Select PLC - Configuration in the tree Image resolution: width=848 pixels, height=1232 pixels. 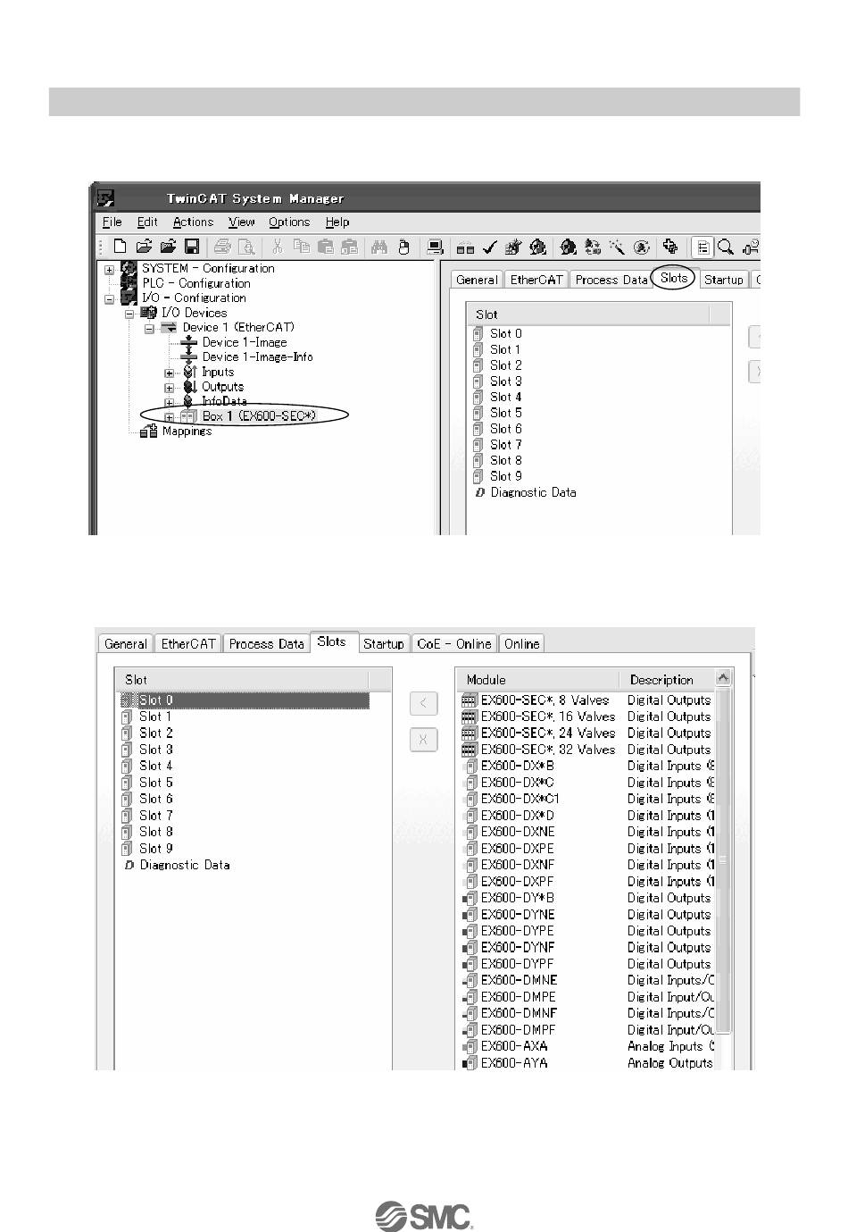tap(196, 283)
